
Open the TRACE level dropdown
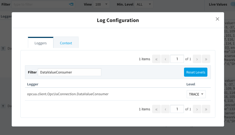pyautogui.click(x=196, y=94)
